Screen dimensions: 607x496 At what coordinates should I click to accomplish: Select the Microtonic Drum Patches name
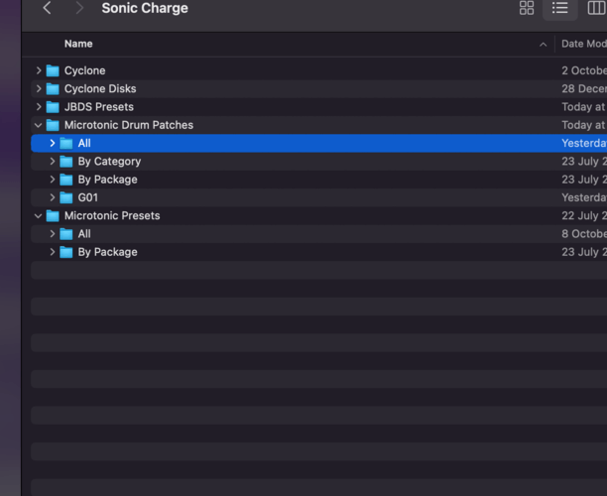129,125
